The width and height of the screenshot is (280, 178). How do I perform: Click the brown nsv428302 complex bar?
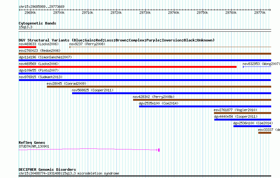pos(202,100)
